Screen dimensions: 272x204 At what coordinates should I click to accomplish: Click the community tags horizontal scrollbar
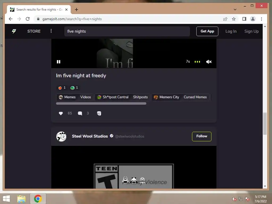(101, 104)
